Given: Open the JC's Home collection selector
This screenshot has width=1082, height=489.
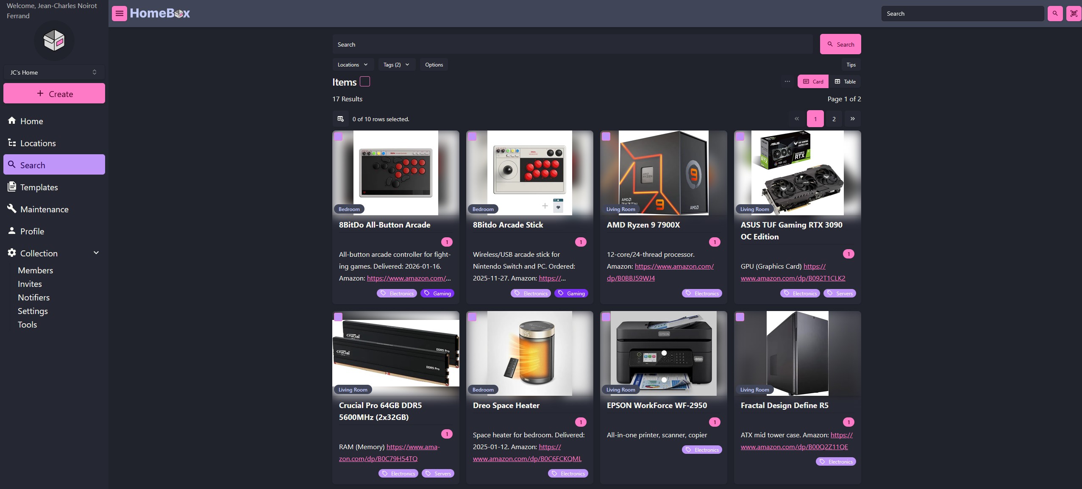Looking at the screenshot, I should click(54, 72).
